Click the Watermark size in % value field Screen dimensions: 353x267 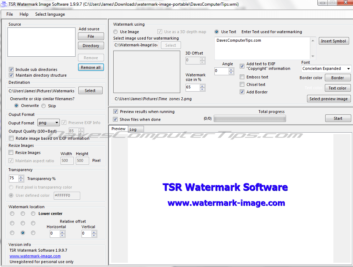(193, 87)
